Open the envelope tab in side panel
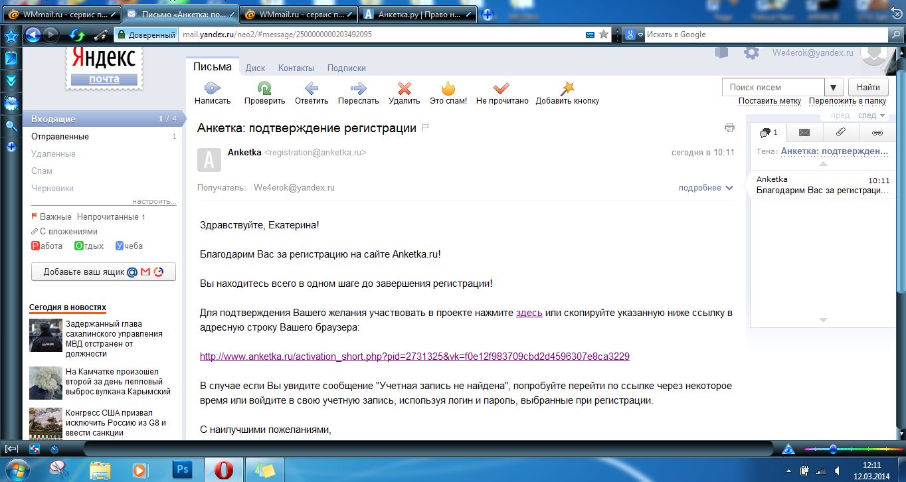The image size is (906, 482). point(804,133)
